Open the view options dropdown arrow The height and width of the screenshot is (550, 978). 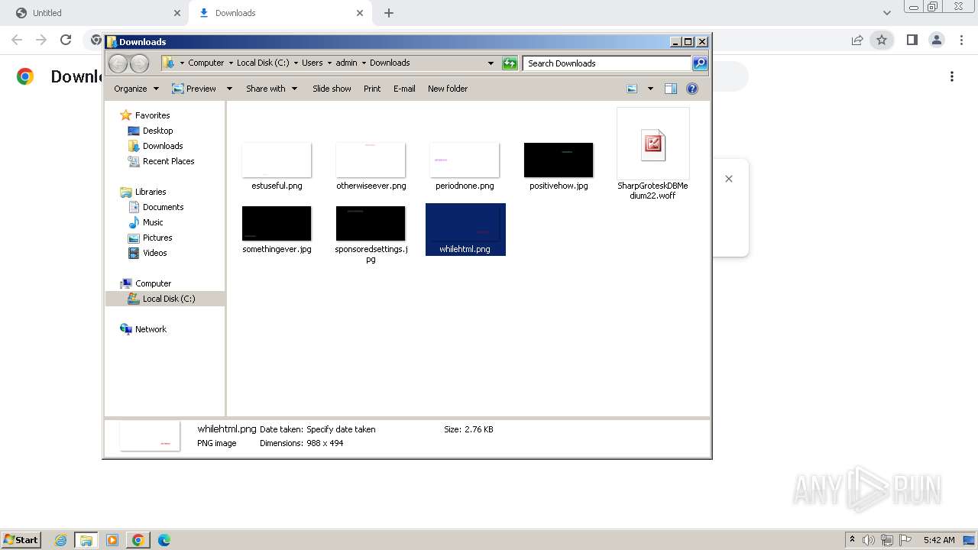click(x=650, y=89)
